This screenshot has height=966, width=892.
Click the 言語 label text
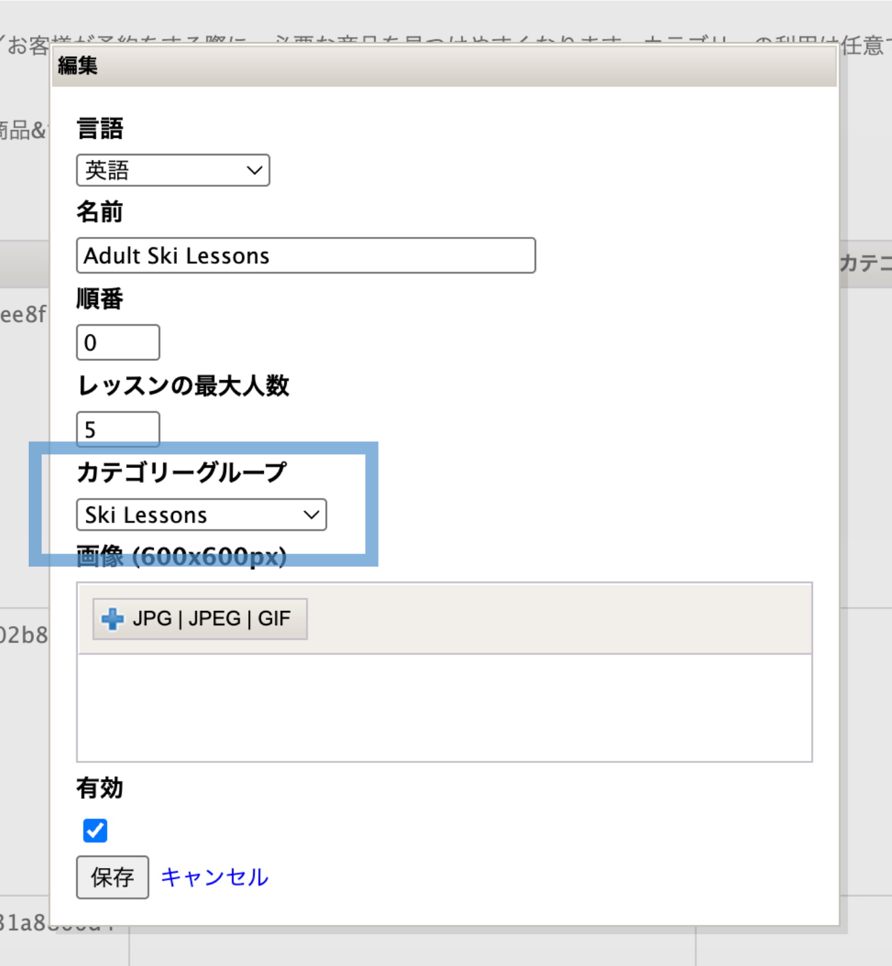click(100, 128)
